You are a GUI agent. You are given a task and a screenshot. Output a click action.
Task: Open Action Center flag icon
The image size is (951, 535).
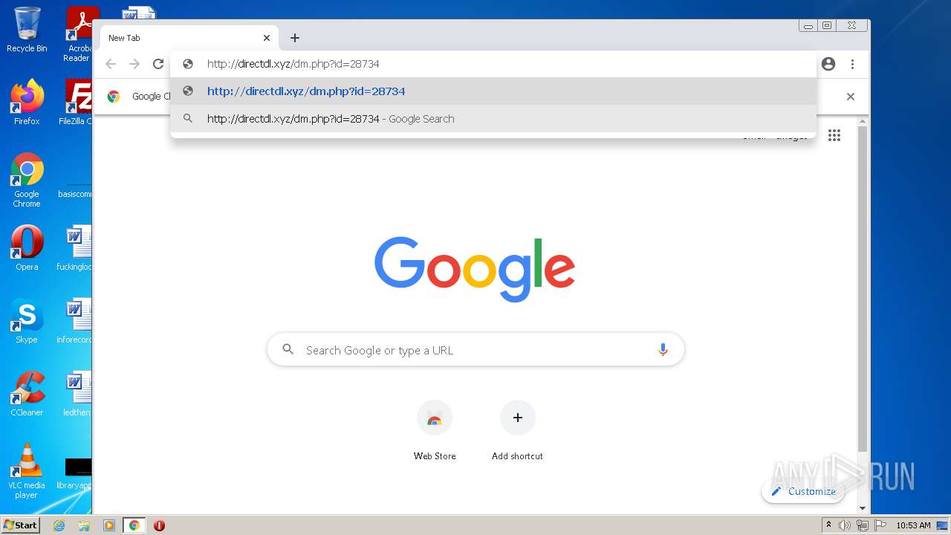880,525
